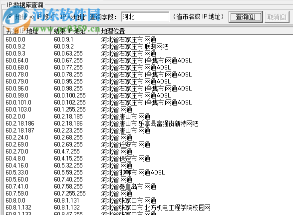Select start IP cell 60.0.9.2

[15, 46]
